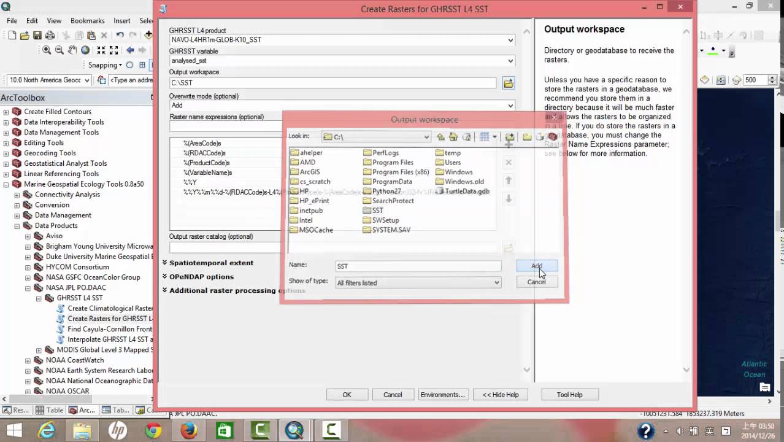Open Firefox from the taskbar

[189, 430]
